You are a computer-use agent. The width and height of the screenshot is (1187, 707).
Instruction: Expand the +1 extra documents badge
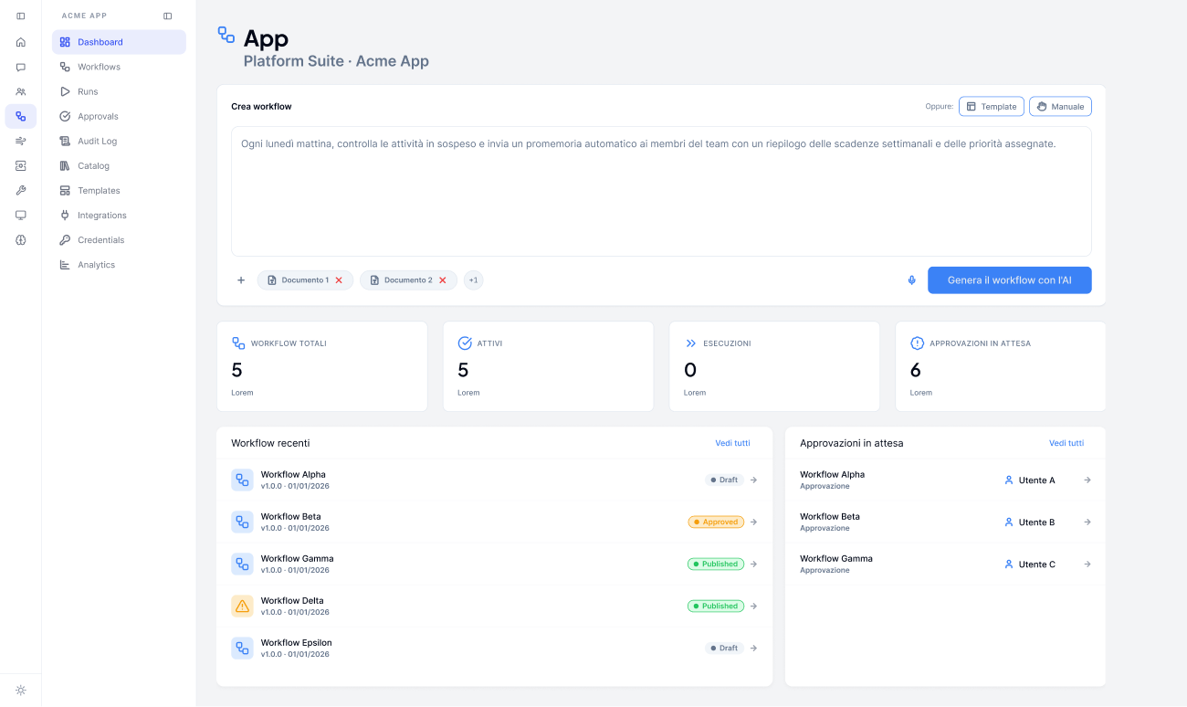(x=473, y=280)
